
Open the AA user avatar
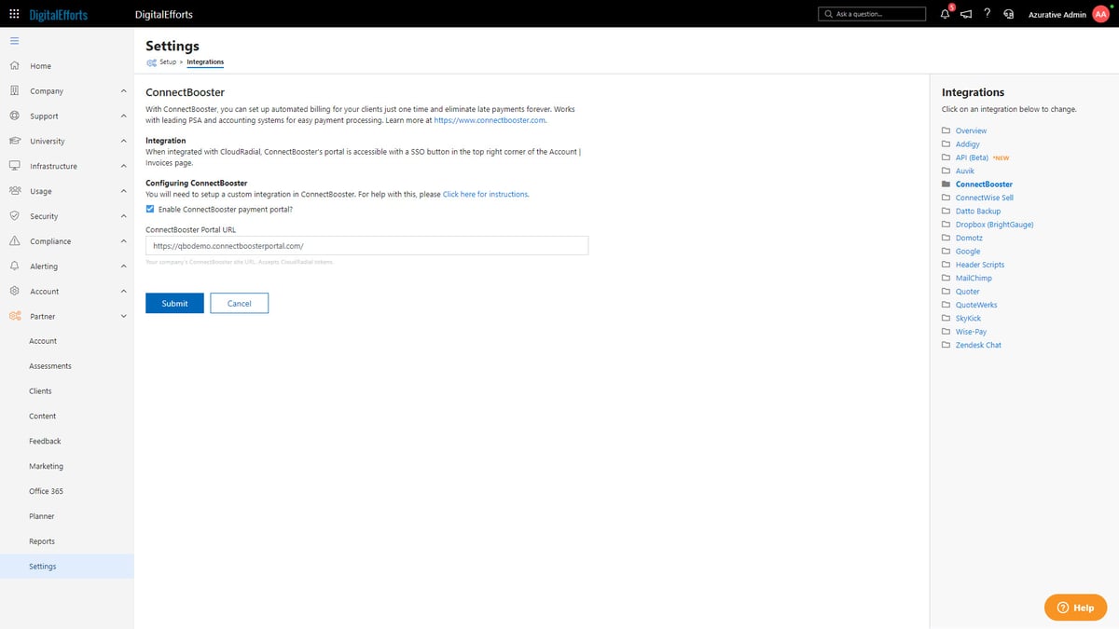[x=1100, y=14]
